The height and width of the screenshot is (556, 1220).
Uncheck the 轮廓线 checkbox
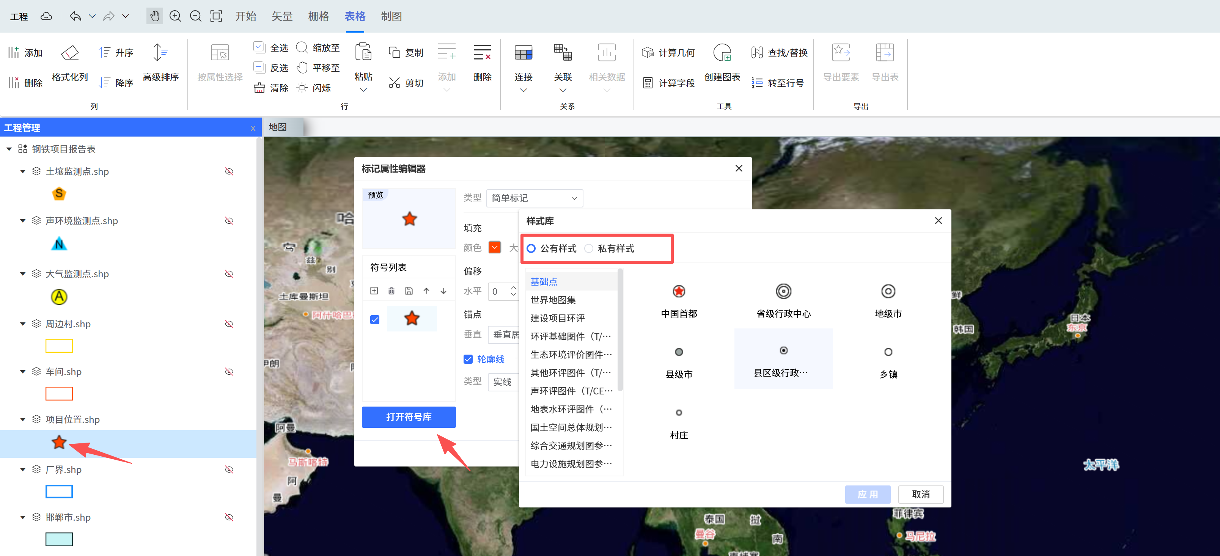[x=468, y=359]
